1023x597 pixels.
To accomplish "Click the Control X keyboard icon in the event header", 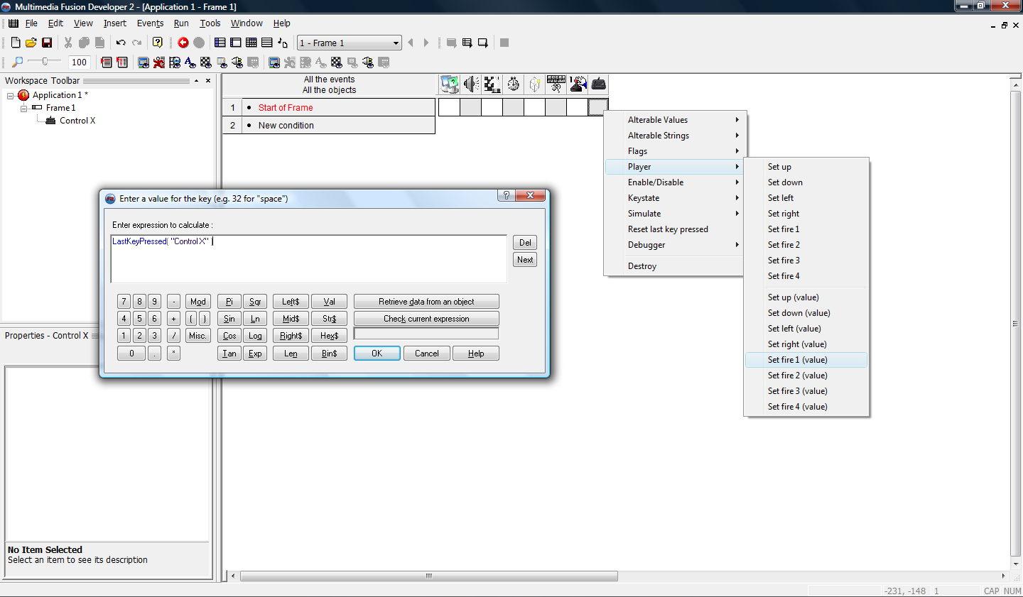I will tap(598, 84).
